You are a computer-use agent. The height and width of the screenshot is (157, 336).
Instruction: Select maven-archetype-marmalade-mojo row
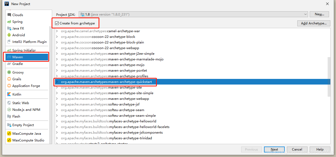tap(191, 59)
